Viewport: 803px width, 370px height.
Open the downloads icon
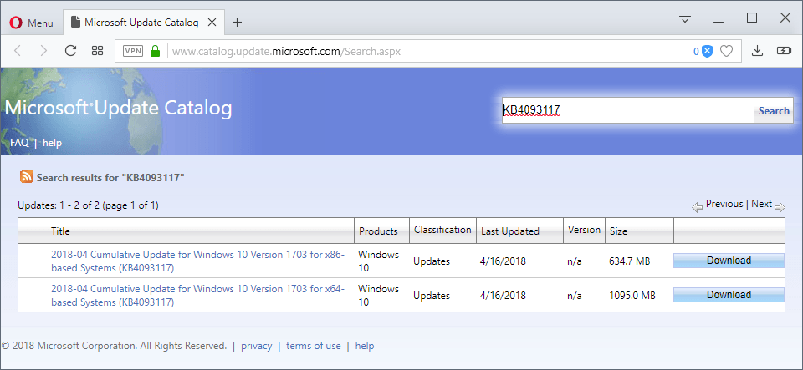(x=757, y=51)
